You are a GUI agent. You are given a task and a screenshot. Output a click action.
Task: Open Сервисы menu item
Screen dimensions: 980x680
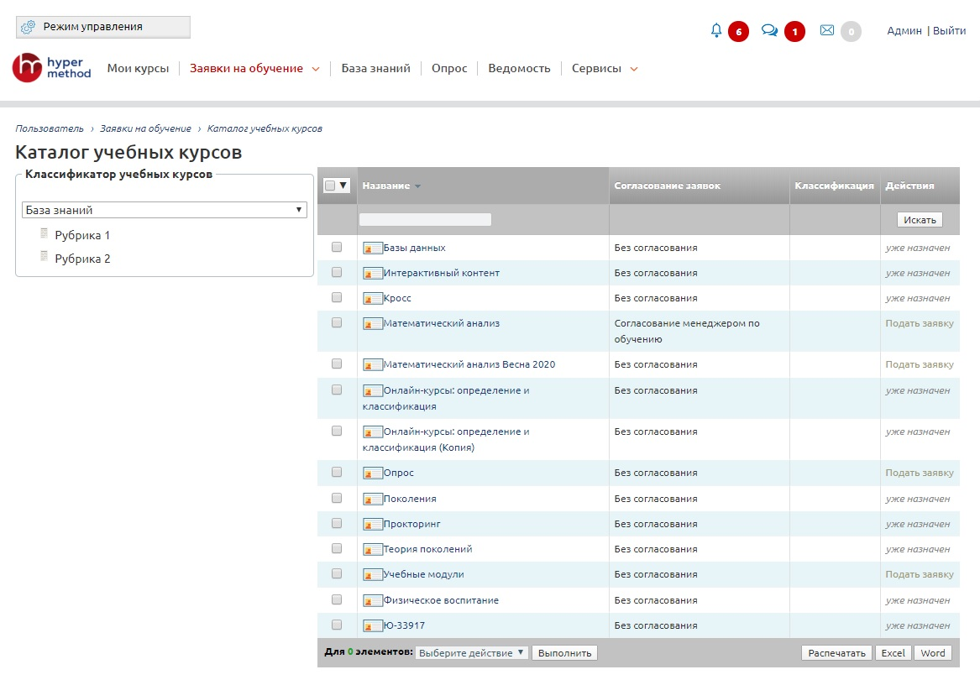pos(596,68)
